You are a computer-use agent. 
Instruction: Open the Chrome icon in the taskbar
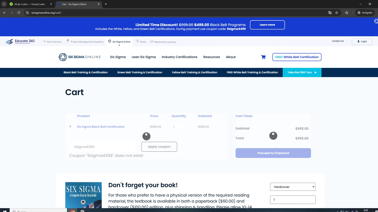73,211
